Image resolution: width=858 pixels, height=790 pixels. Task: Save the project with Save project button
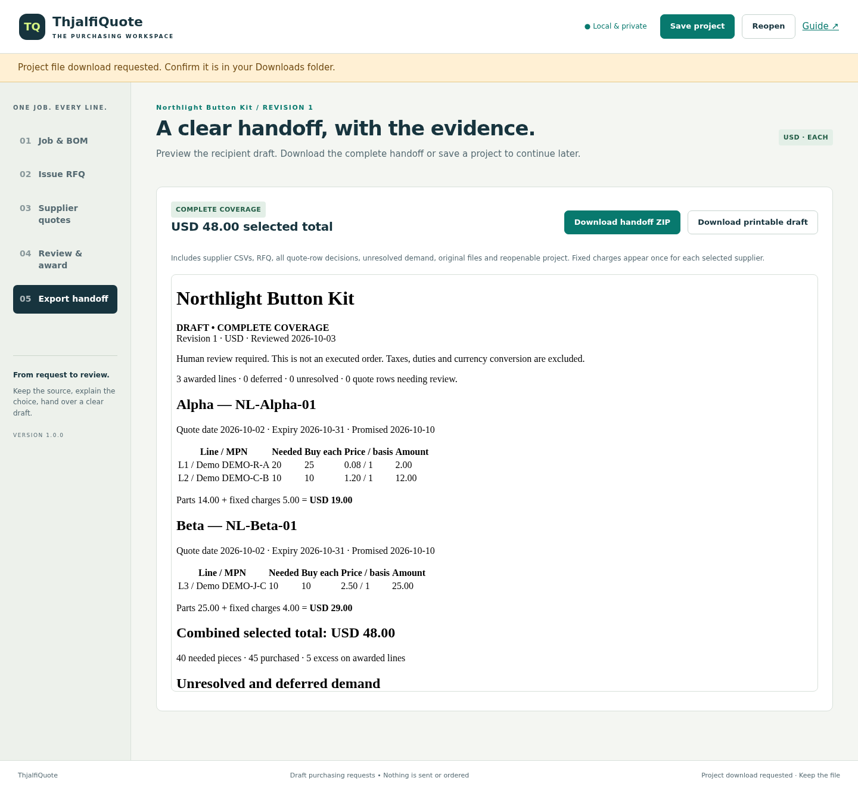[x=697, y=26]
